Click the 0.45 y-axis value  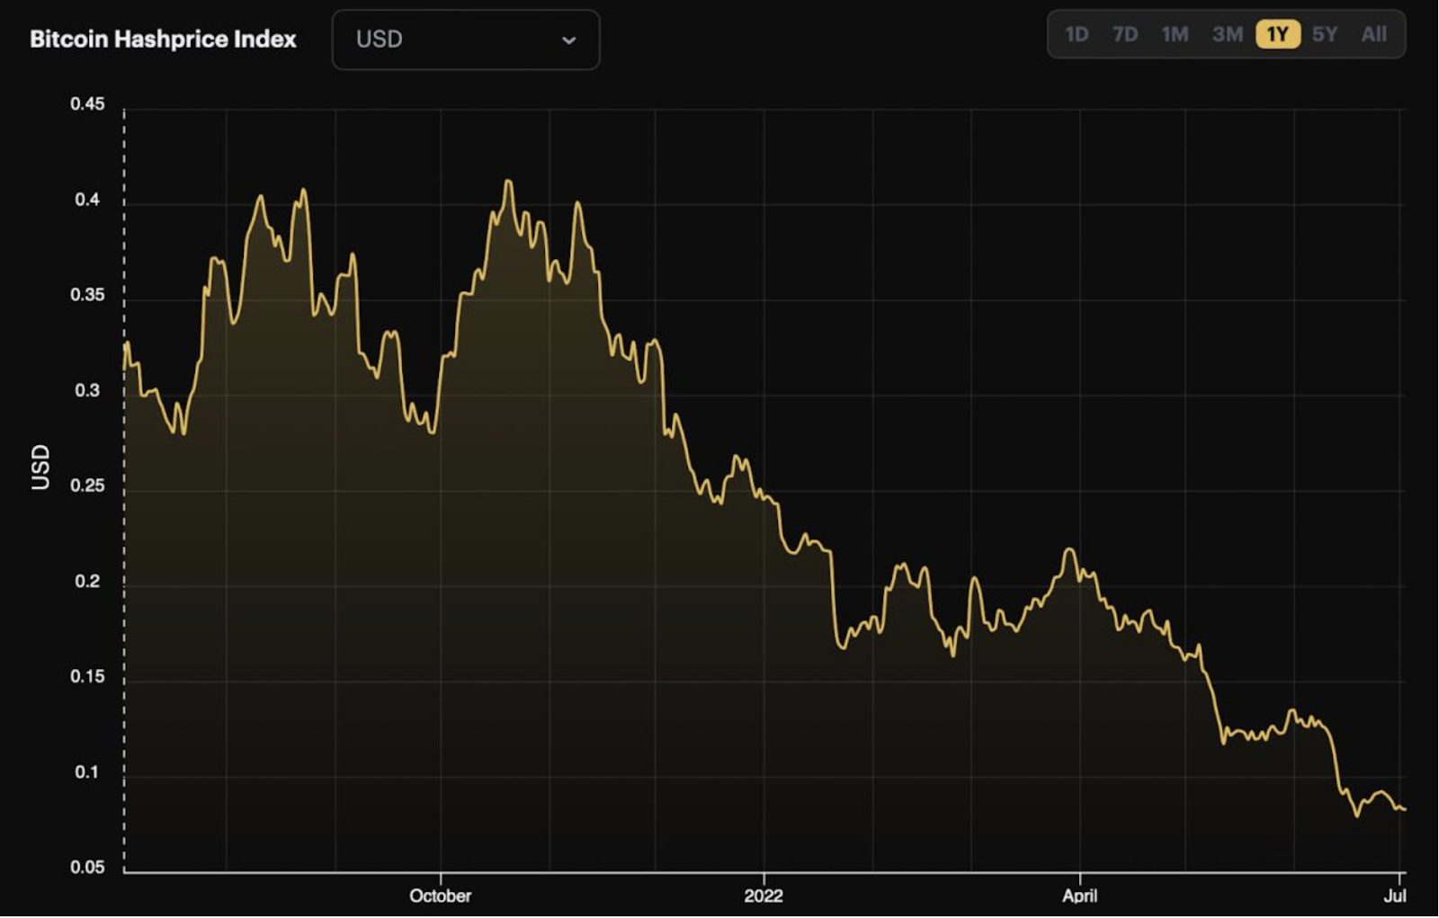(87, 104)
